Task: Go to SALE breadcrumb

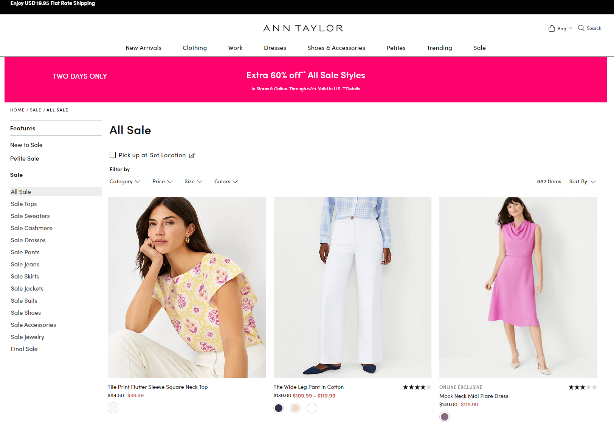Action: click(x=36, y=110)
